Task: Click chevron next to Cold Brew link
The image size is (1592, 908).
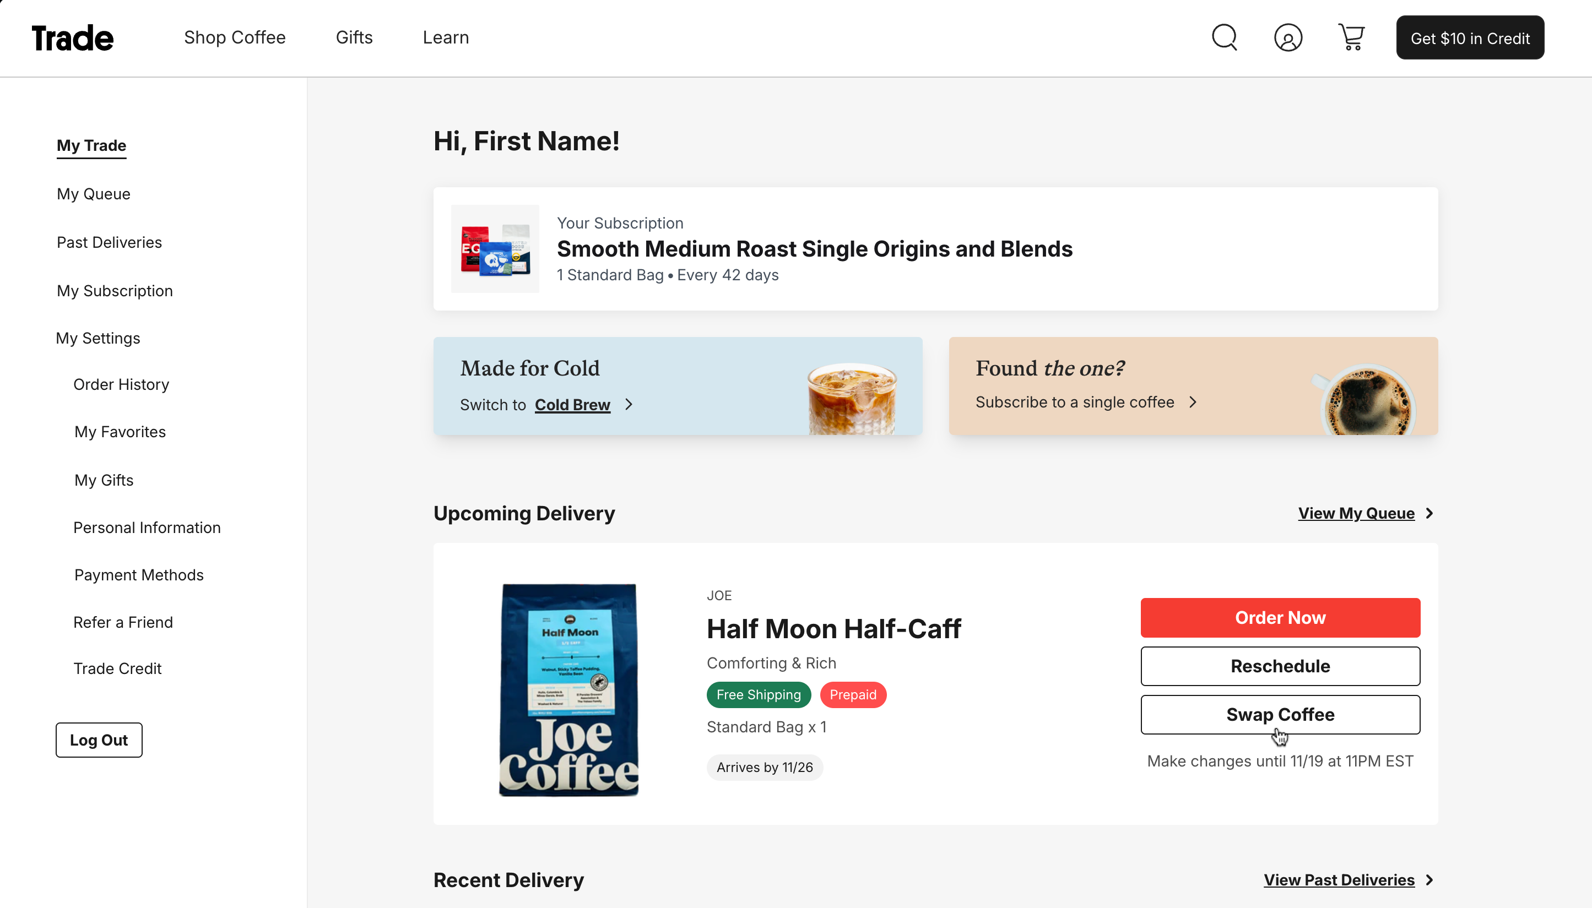Action: [629, 405]
